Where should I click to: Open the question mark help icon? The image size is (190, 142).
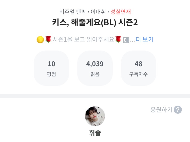tap(178, 110)
